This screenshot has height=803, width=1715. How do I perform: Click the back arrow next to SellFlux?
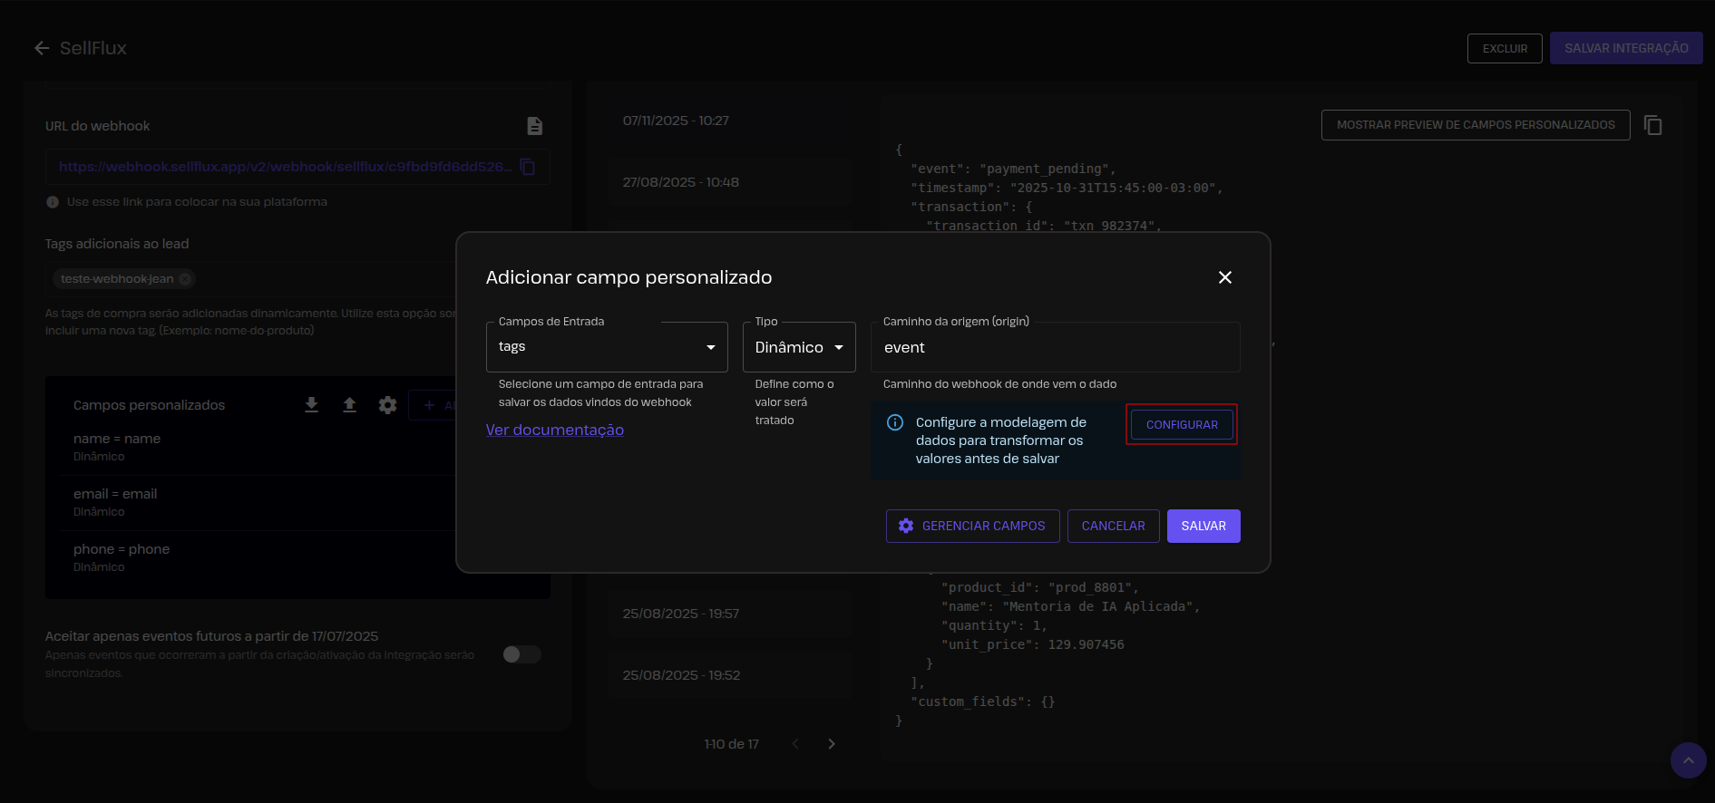coord(42,48)
